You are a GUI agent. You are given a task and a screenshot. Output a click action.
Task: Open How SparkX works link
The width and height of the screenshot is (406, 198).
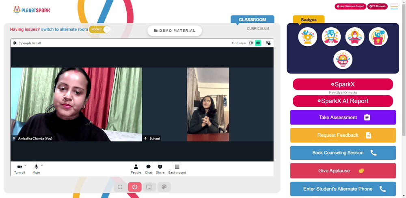click(343, 93)
